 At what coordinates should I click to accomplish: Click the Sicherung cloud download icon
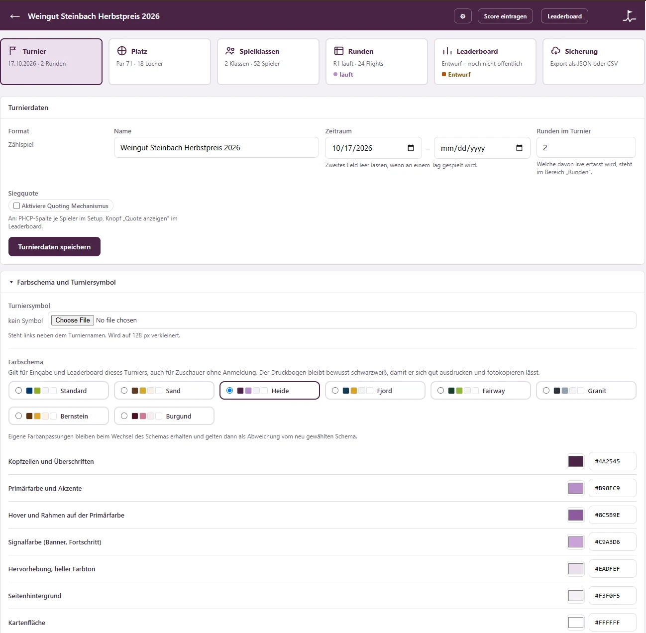555,51
